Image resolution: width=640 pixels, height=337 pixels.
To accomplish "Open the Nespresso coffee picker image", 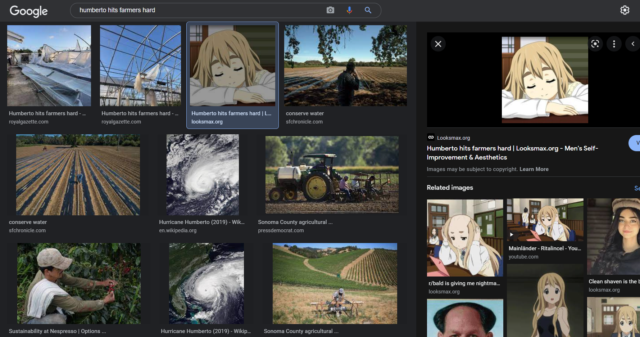I will (79, 283).
